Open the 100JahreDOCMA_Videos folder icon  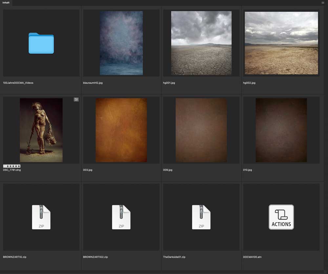41,43
